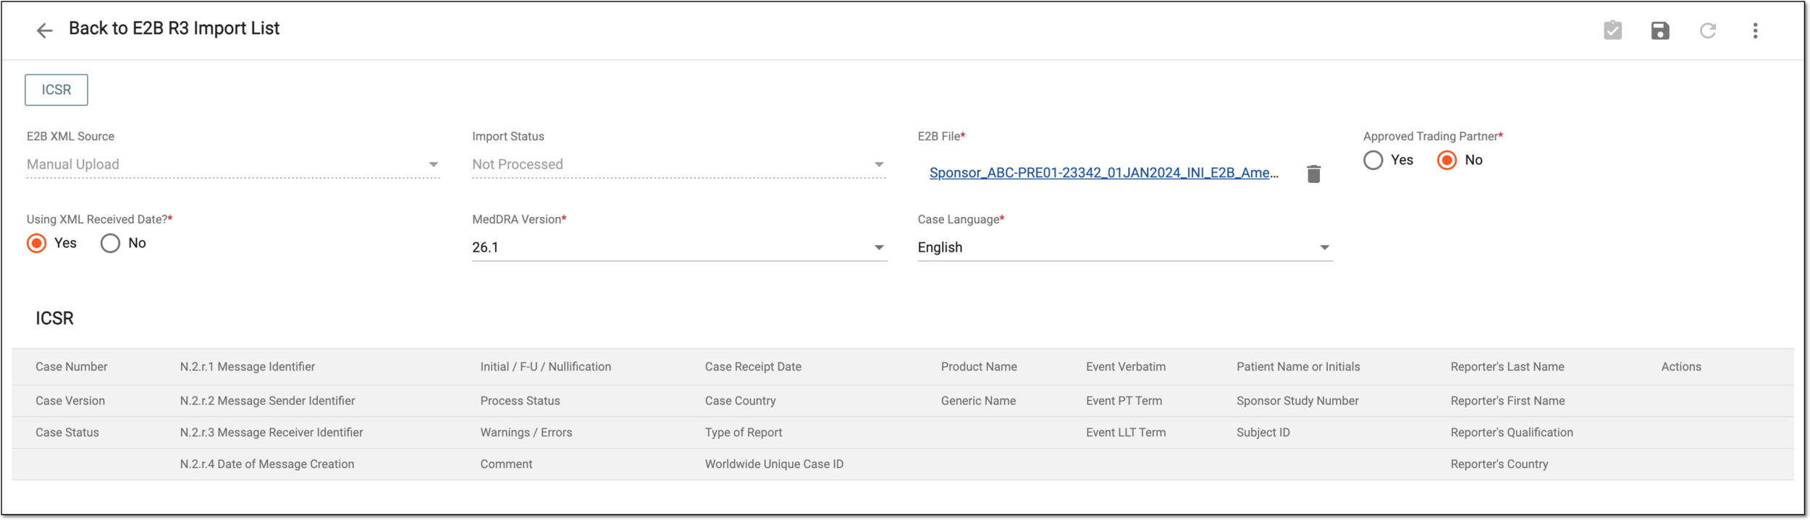Click the Subject ID header

click(x=1263, y=432)
